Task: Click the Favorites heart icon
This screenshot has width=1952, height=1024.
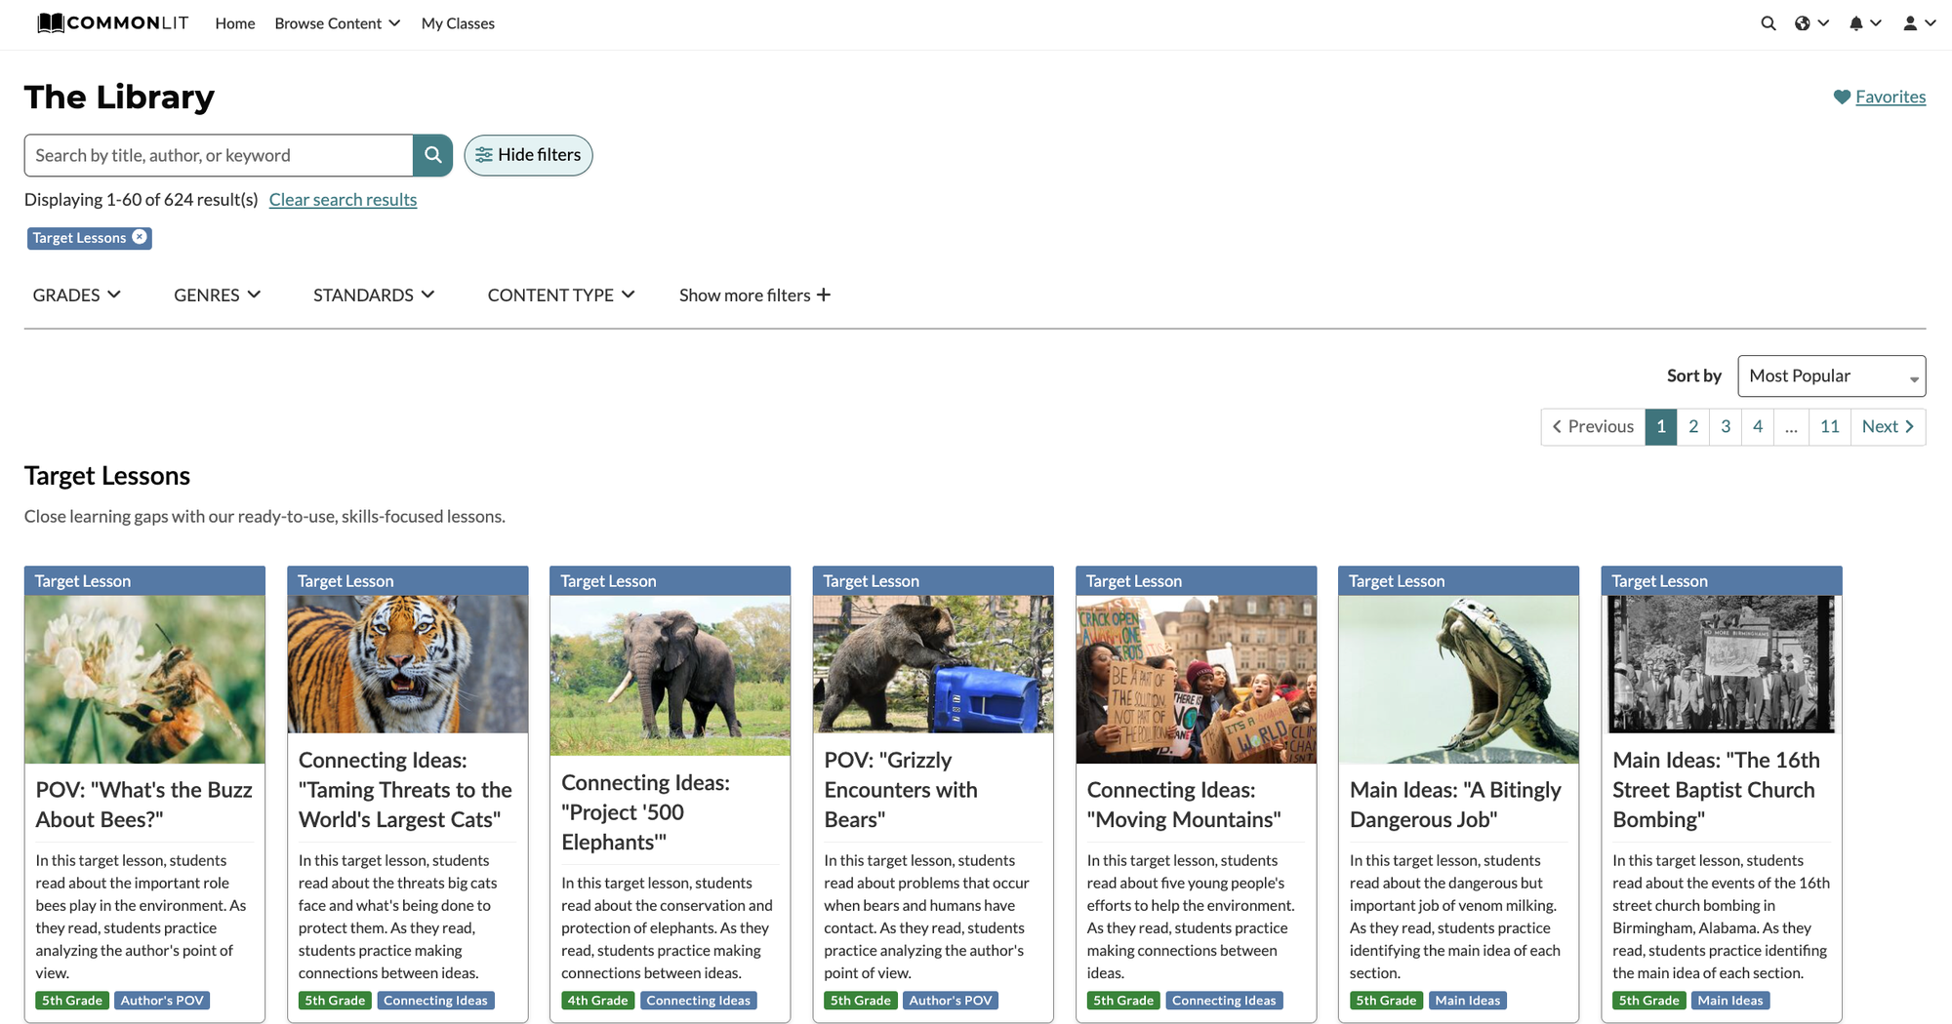Action: tap(1842, 97)
